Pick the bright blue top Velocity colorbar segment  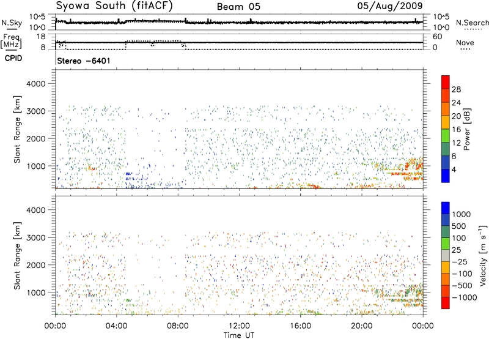point(446,208)
